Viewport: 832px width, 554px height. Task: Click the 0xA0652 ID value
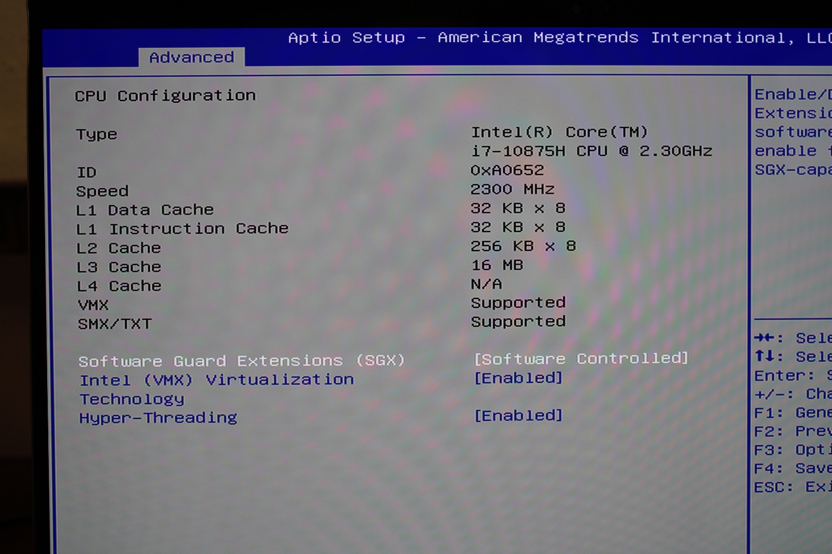click(x=507, y=170)
